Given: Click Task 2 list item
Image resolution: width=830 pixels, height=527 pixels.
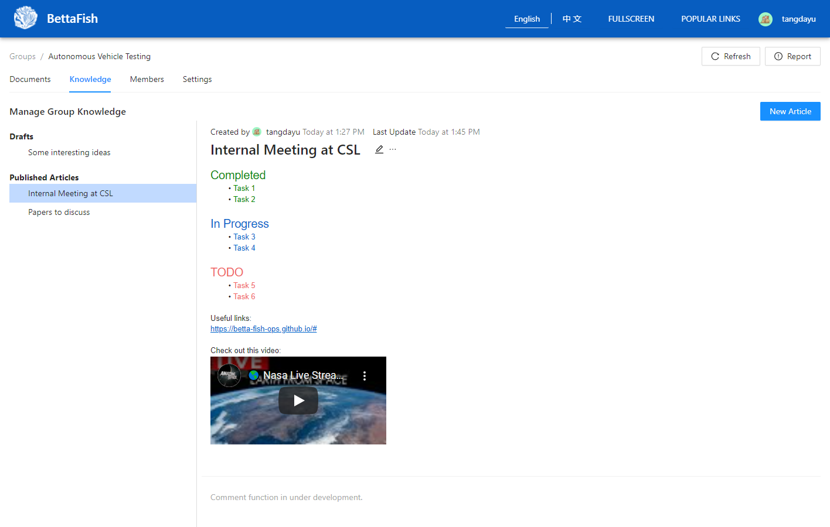Looking at the screenshot, I should point(244,199).
